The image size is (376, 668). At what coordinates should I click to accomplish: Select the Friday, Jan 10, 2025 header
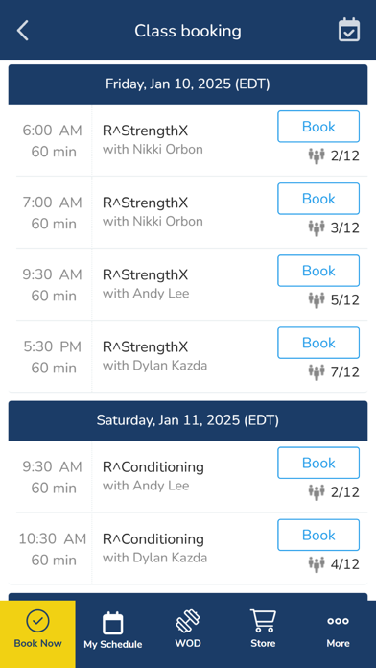[x=188, y=84]
